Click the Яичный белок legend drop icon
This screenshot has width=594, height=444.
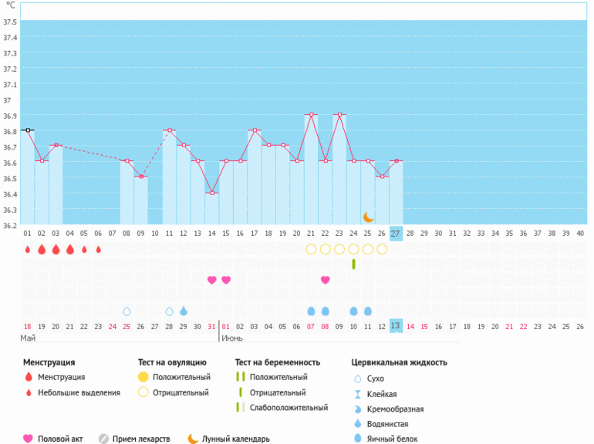coord(356,439)
